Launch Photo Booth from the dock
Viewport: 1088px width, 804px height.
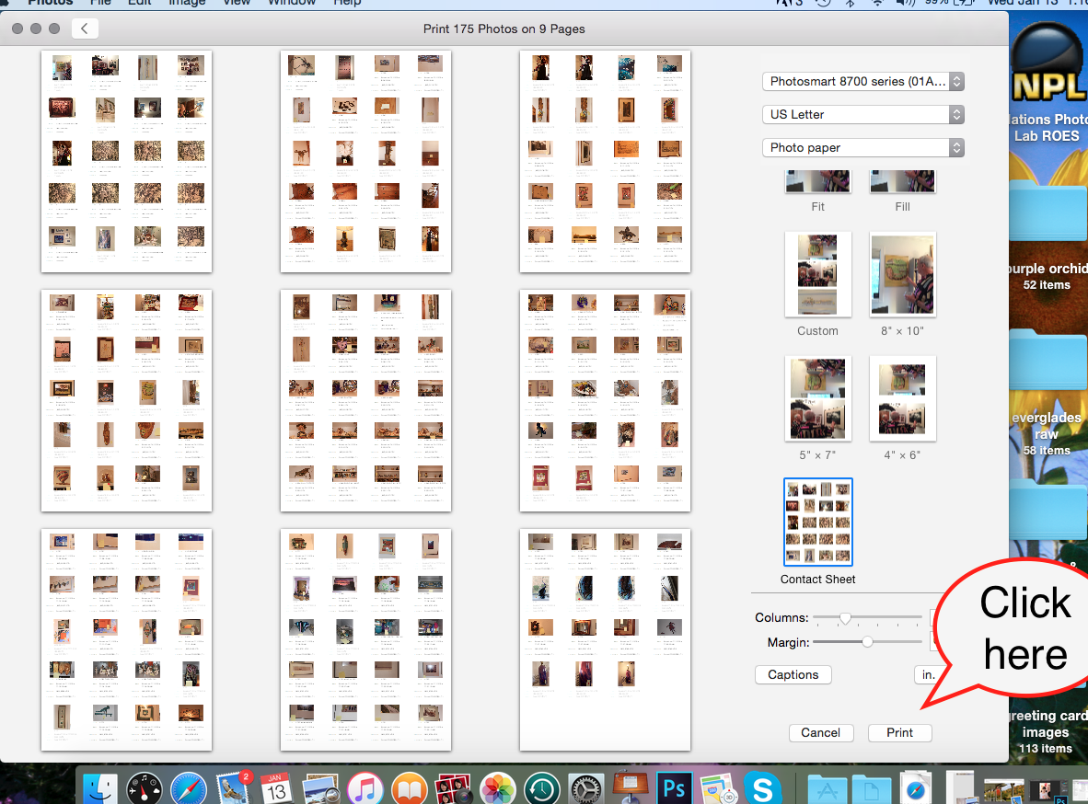453,788
